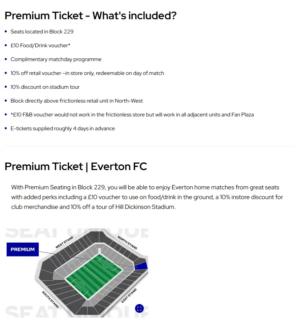297x328 pixels.
Task: Click the frictionless retail unit North-West bullet
Action: (77, 101)
